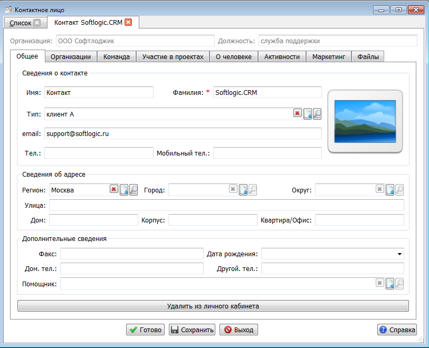This screenshot has width=429, height=348.
Task: Focus the Другой. тел. field
Action: pos(332,269)
